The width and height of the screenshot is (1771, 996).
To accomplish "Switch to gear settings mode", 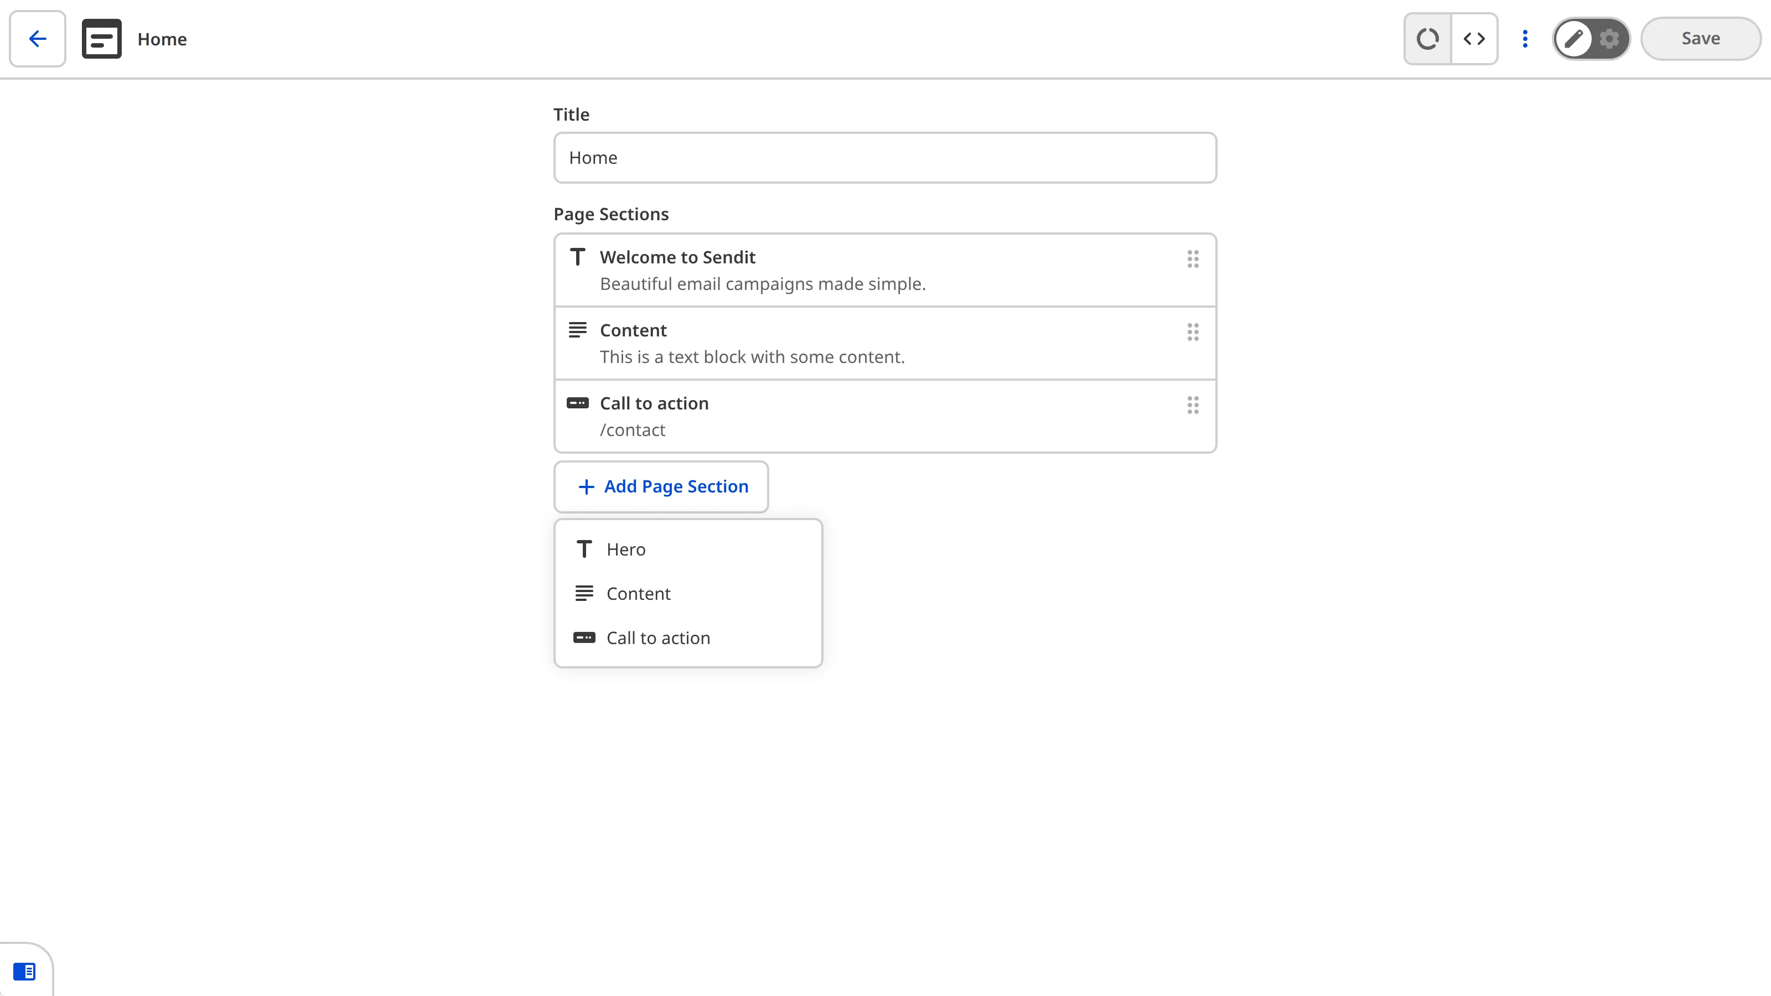I will point(1609,39).
